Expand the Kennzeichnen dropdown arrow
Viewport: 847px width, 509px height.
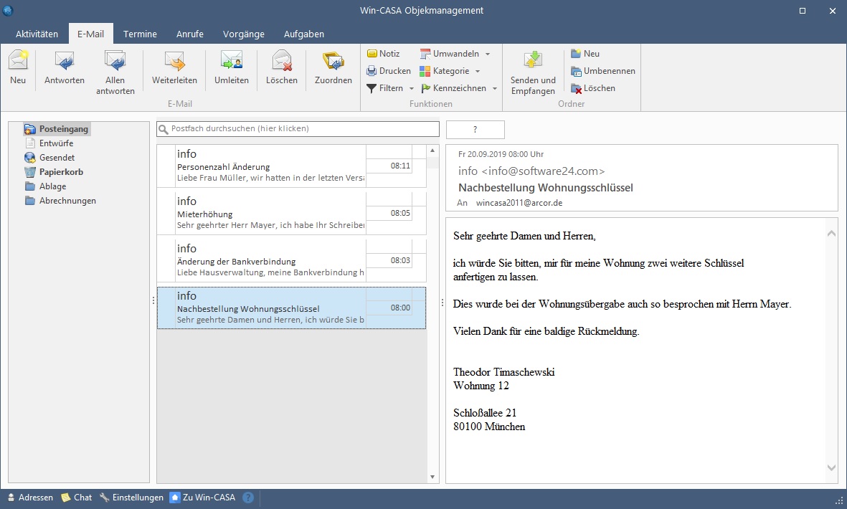click(495, 88)
